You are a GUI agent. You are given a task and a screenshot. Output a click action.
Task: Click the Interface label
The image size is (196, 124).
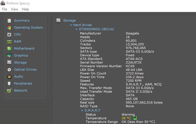coord(87,95)
